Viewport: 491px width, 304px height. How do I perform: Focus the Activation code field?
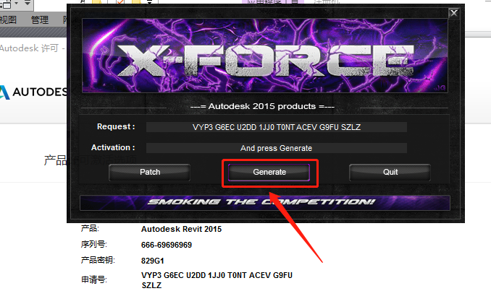(x=277, y=148)
